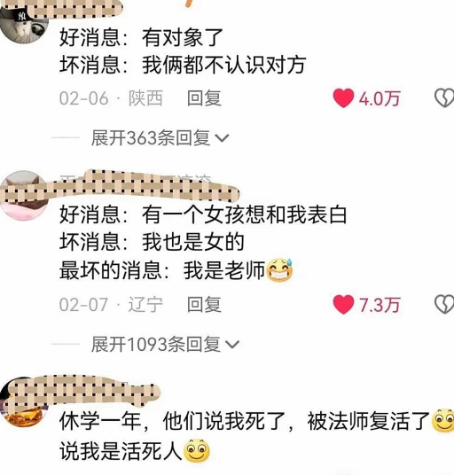Dislike the 陕西 comment via broken heart
454x475 pixels.
444,98
